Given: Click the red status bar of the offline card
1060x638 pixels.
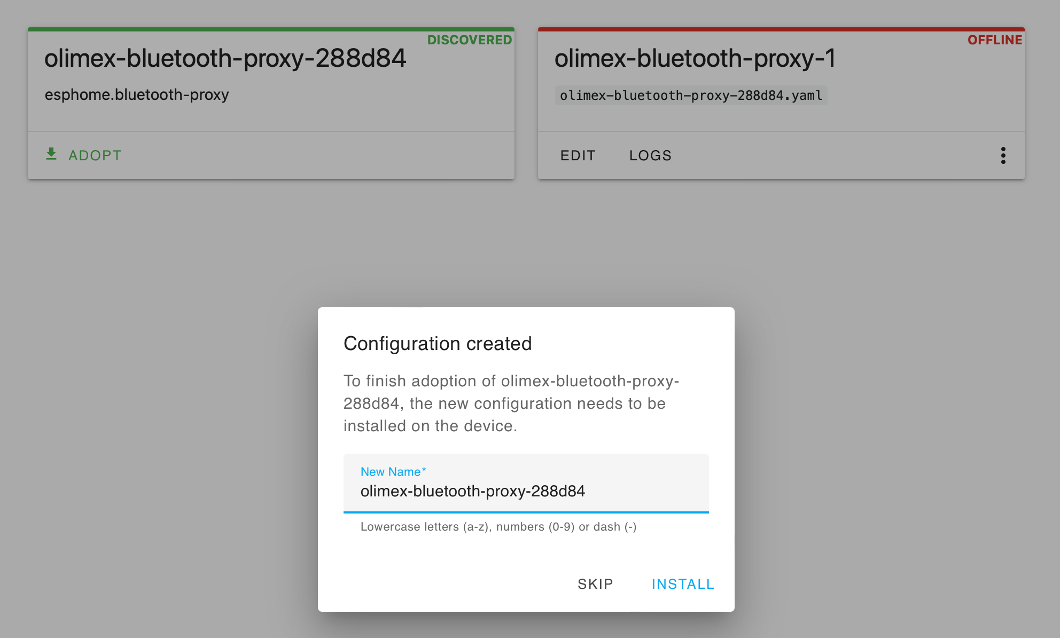Looking at the screenshot, I should tap(782, 28).
